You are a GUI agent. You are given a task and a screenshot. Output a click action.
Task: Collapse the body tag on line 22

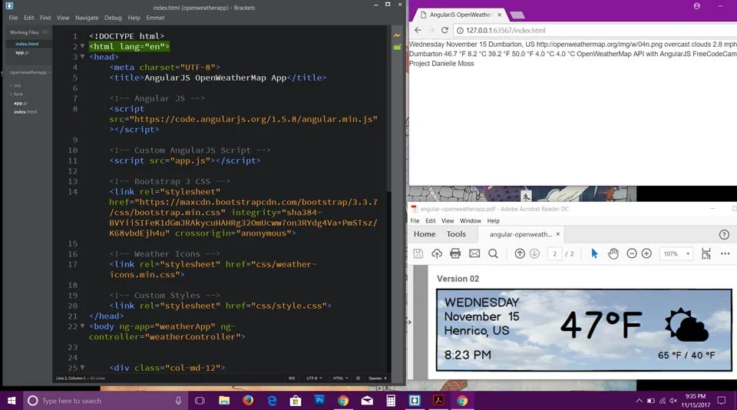[x=82, y=326]
